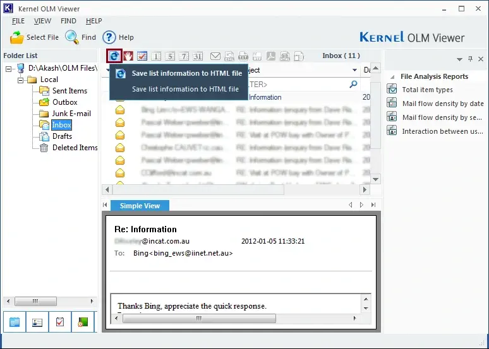Open the FIND menu
Screen dimensions: 489x349
tap(68, 21)
